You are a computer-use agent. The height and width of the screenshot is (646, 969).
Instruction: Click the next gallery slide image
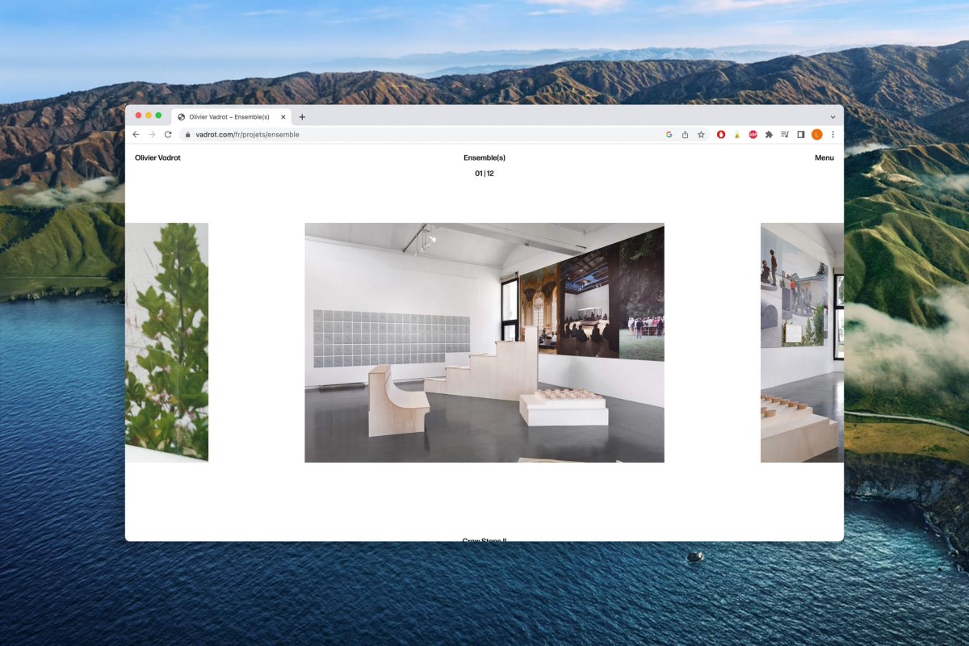point(802,343)
